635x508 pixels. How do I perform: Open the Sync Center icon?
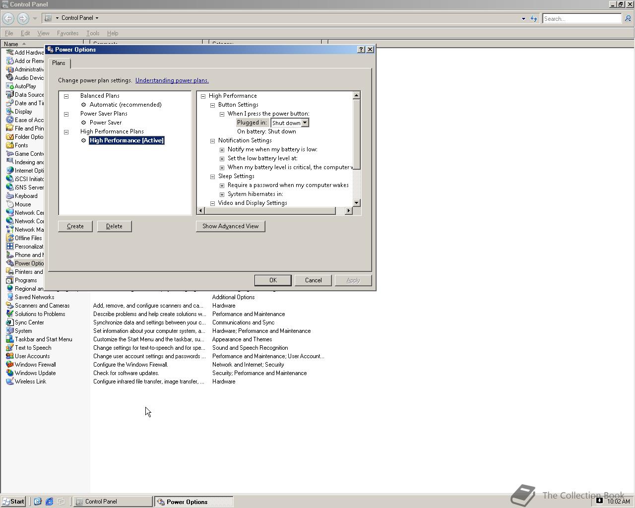pyautogui.click(x=9, y=322)
